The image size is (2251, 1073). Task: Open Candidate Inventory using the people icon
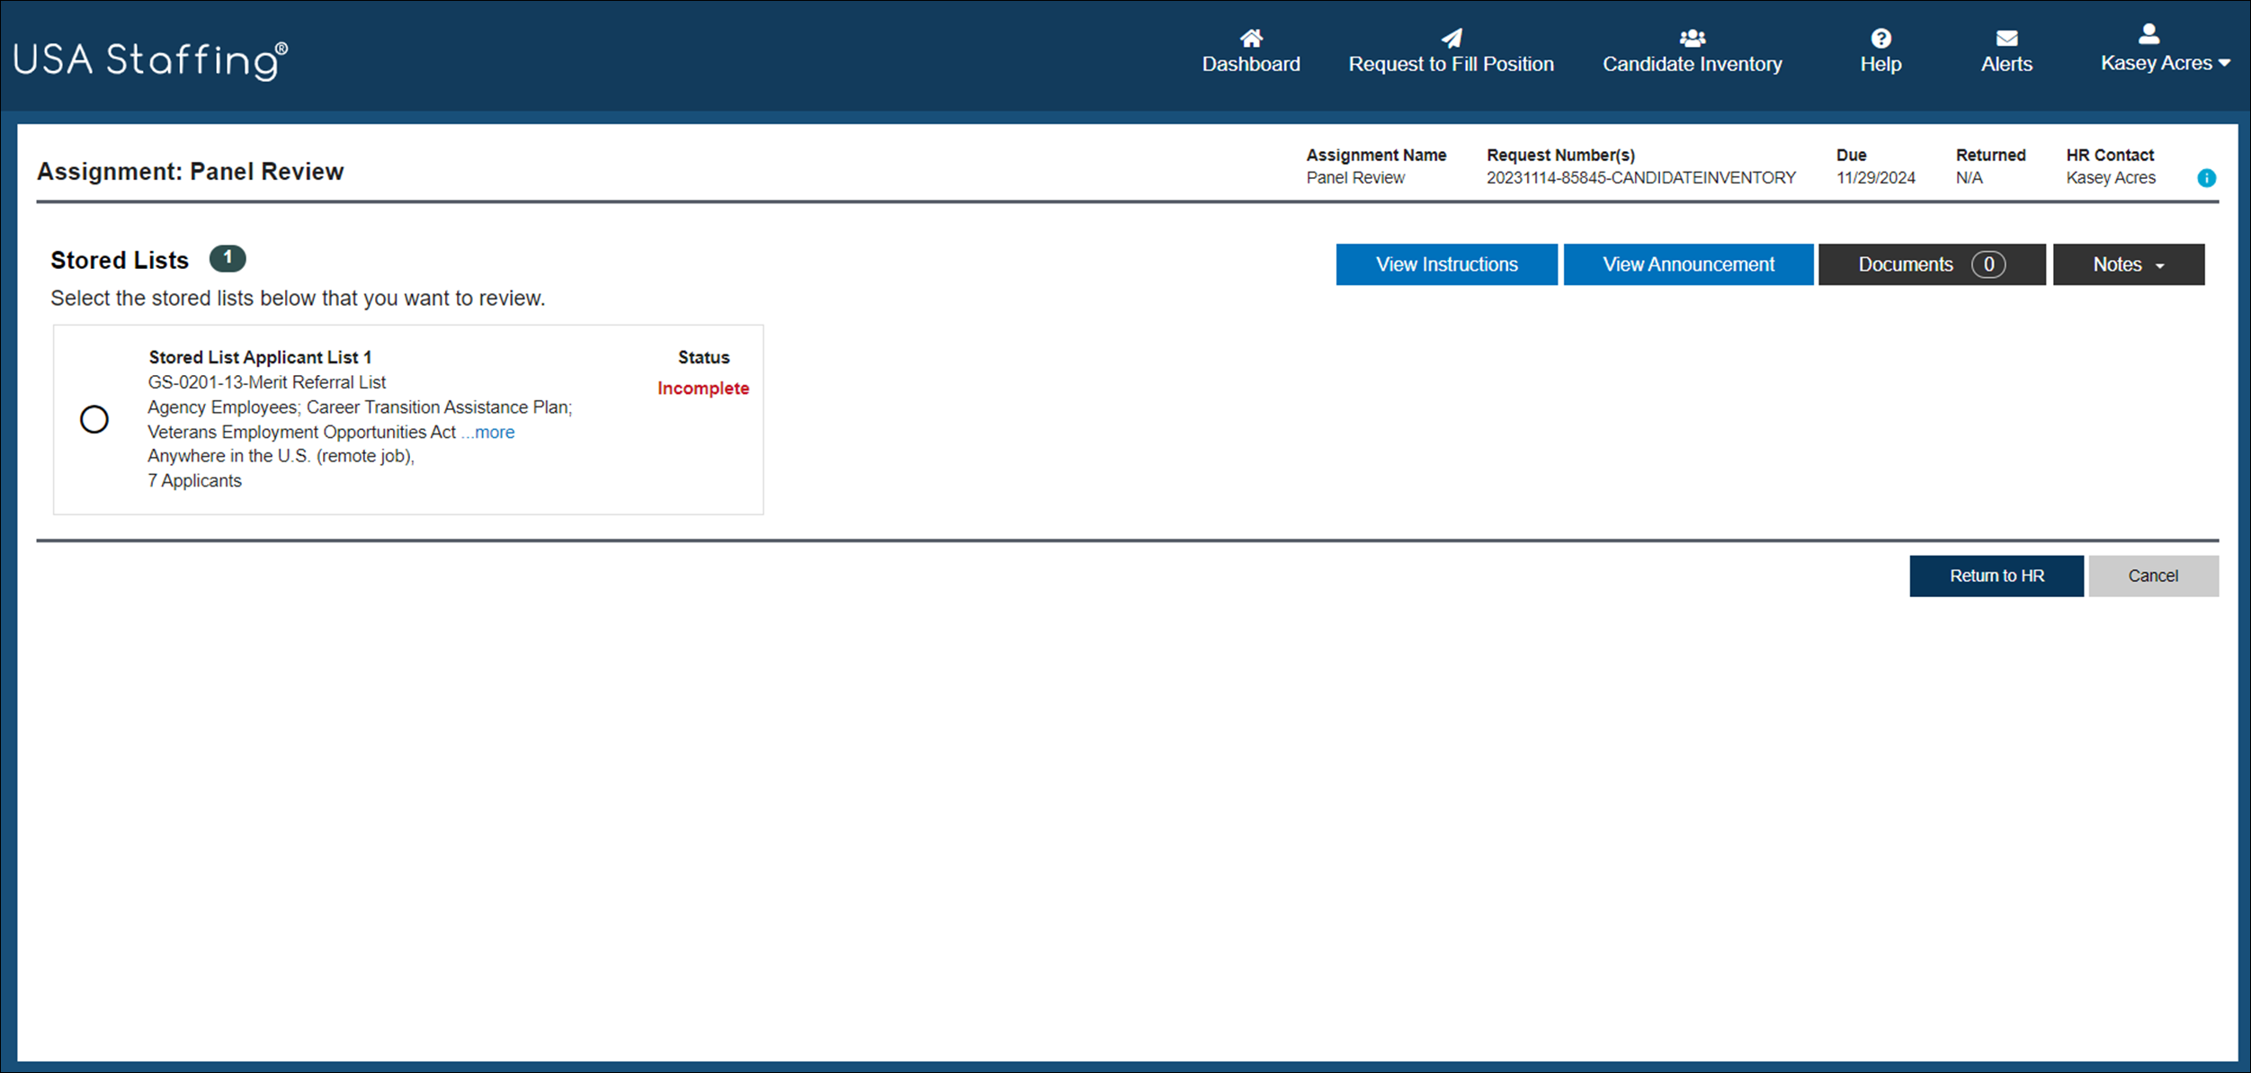1691,37
